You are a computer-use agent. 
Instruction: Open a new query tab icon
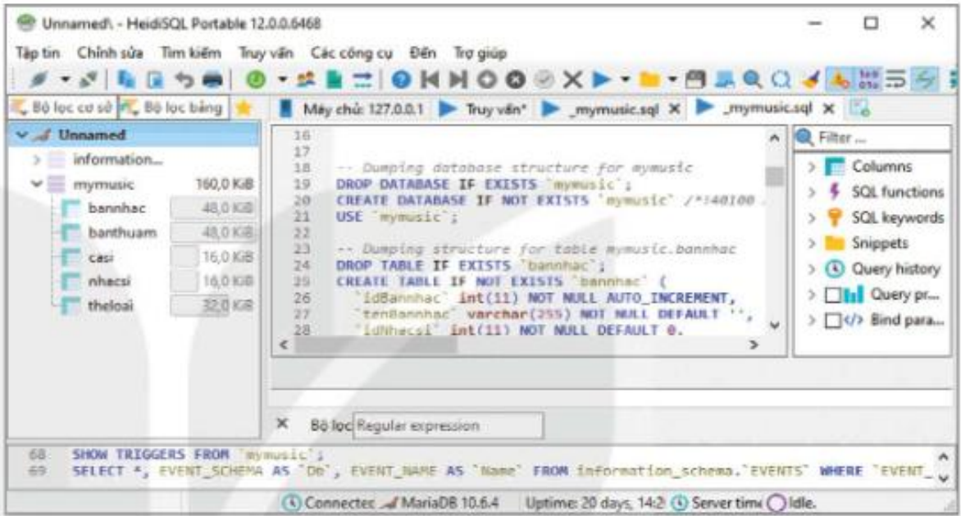point(860,108)
